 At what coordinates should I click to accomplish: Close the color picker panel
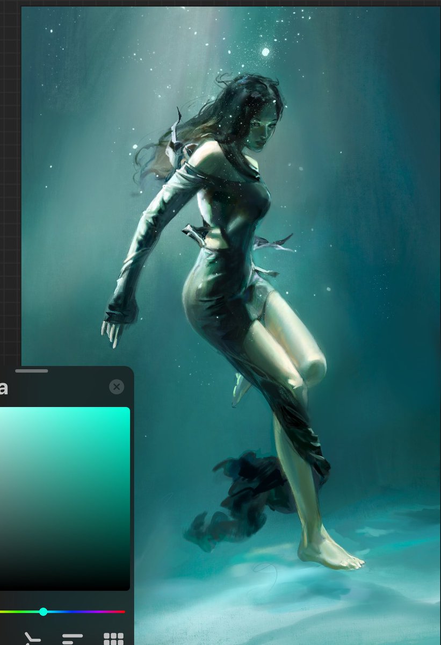click(116, 386)
